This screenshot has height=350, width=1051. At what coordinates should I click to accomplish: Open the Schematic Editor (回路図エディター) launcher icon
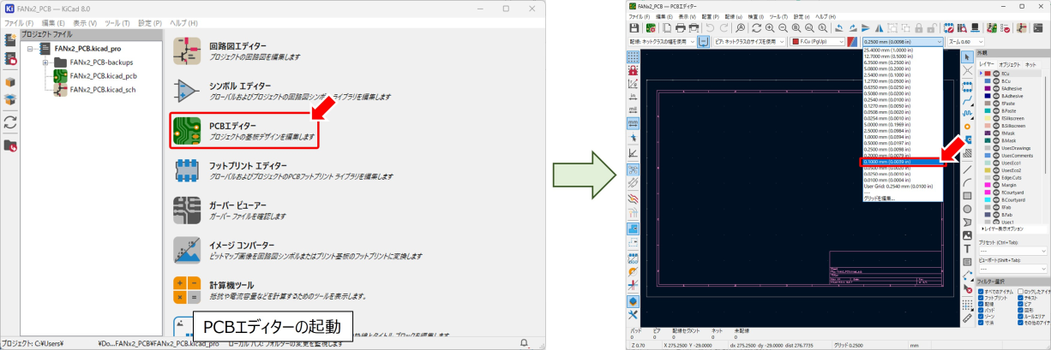[x=186, y=50]
